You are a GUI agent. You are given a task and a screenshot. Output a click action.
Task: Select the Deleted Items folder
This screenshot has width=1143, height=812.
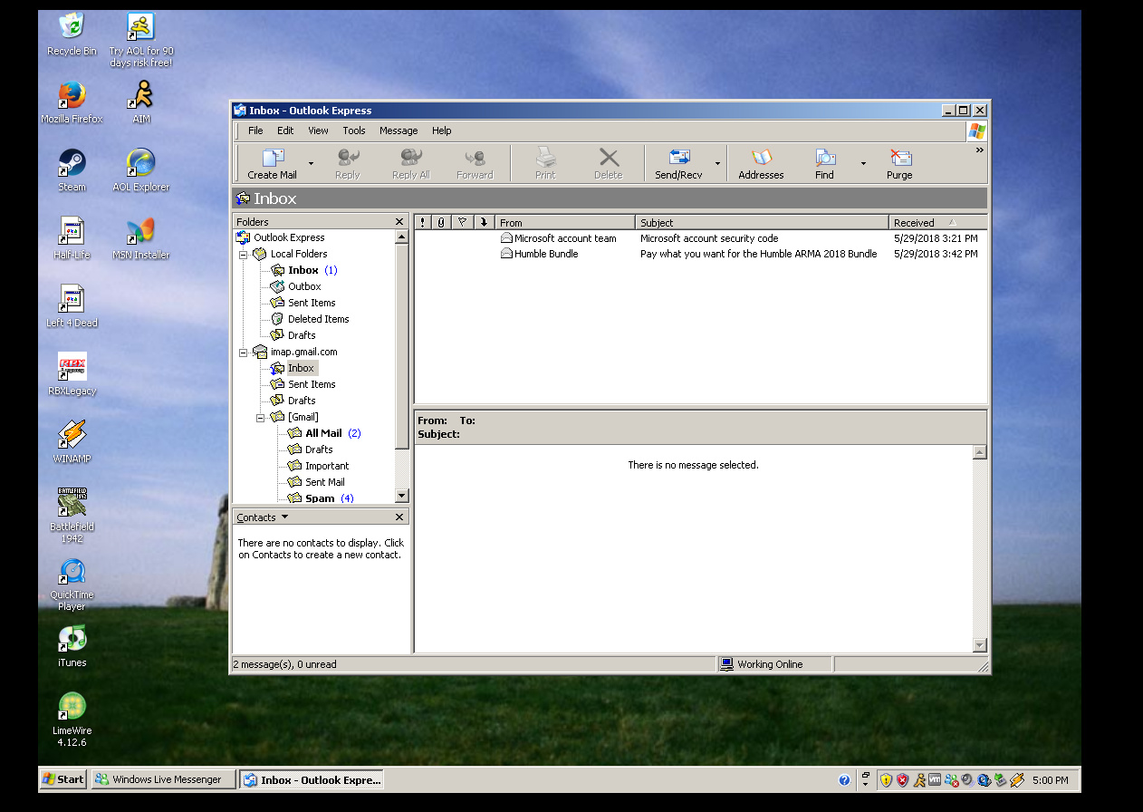coord(310,320)
